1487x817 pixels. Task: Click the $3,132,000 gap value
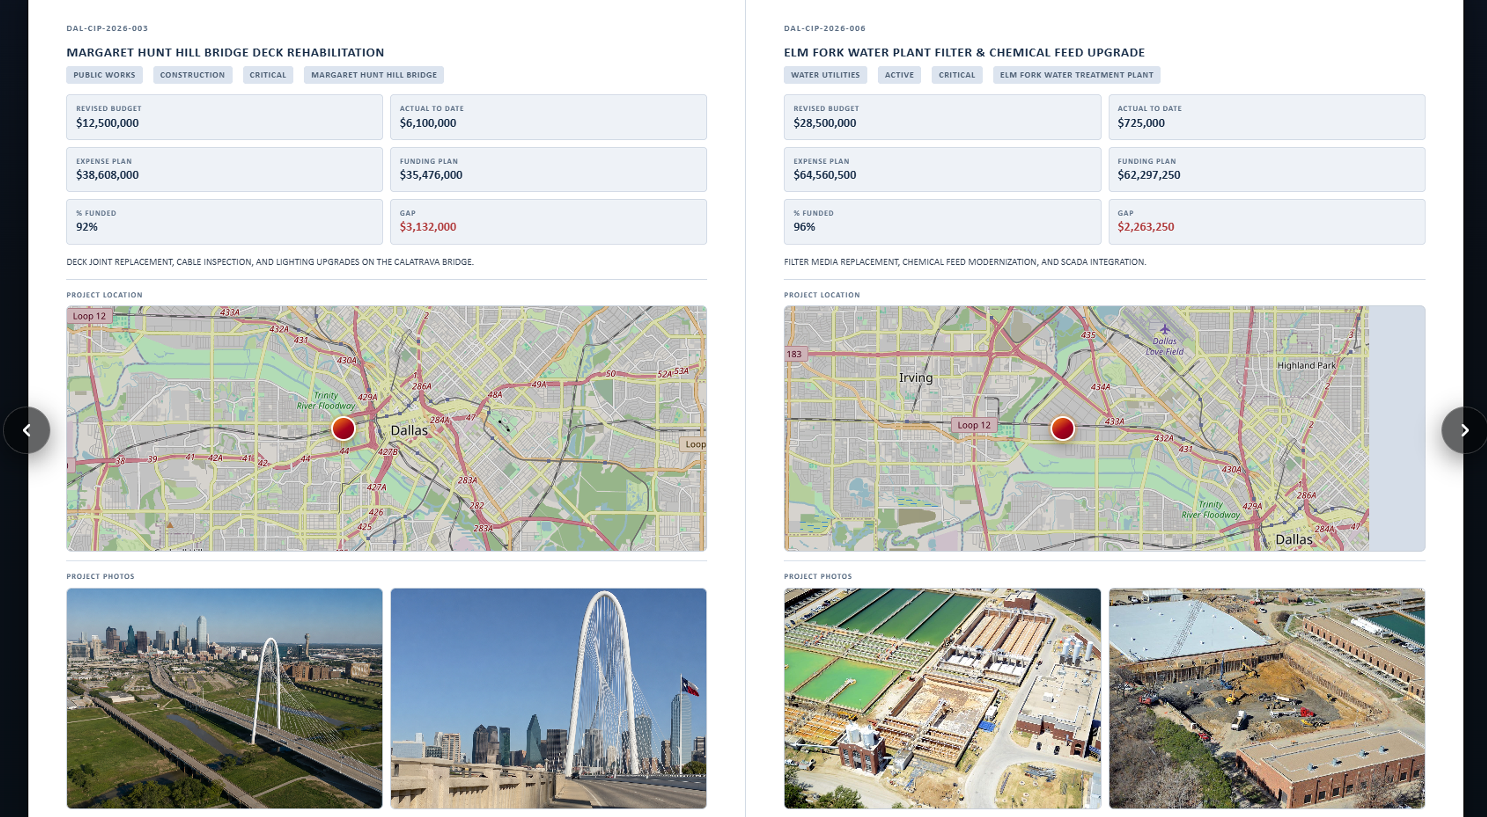click(428, 227)
